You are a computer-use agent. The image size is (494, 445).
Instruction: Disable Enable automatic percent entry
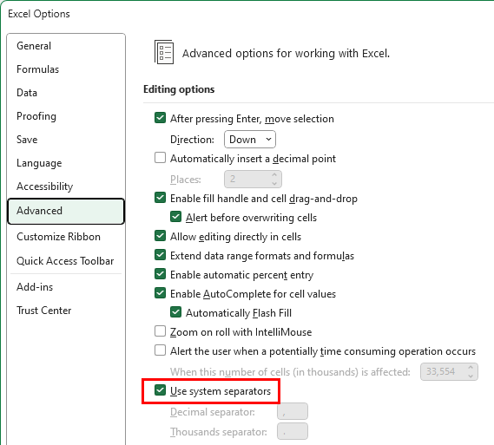160,274
